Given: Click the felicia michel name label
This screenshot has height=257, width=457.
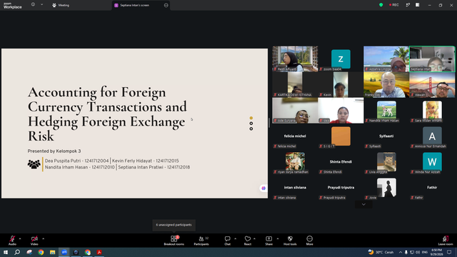Looking at the screenshot, I should coord(295,136).
